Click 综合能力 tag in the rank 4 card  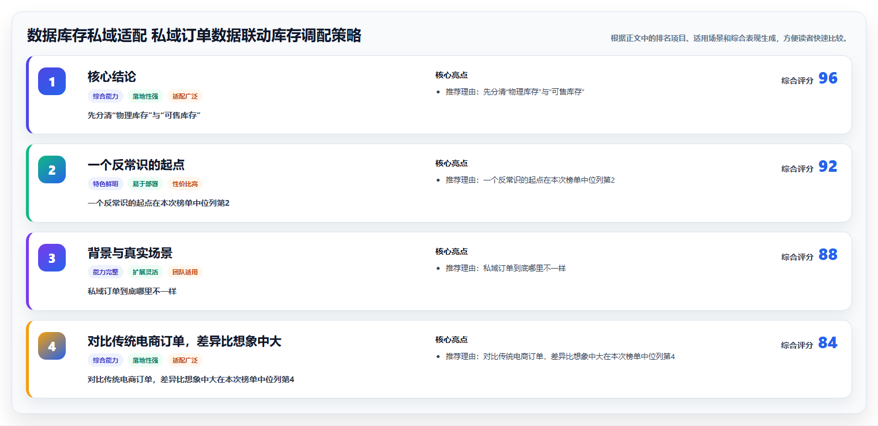point(106,361)
